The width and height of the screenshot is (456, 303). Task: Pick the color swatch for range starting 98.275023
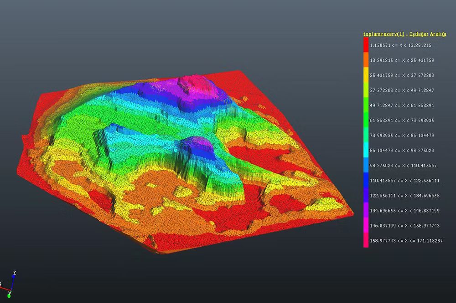[x=366, y=166]
